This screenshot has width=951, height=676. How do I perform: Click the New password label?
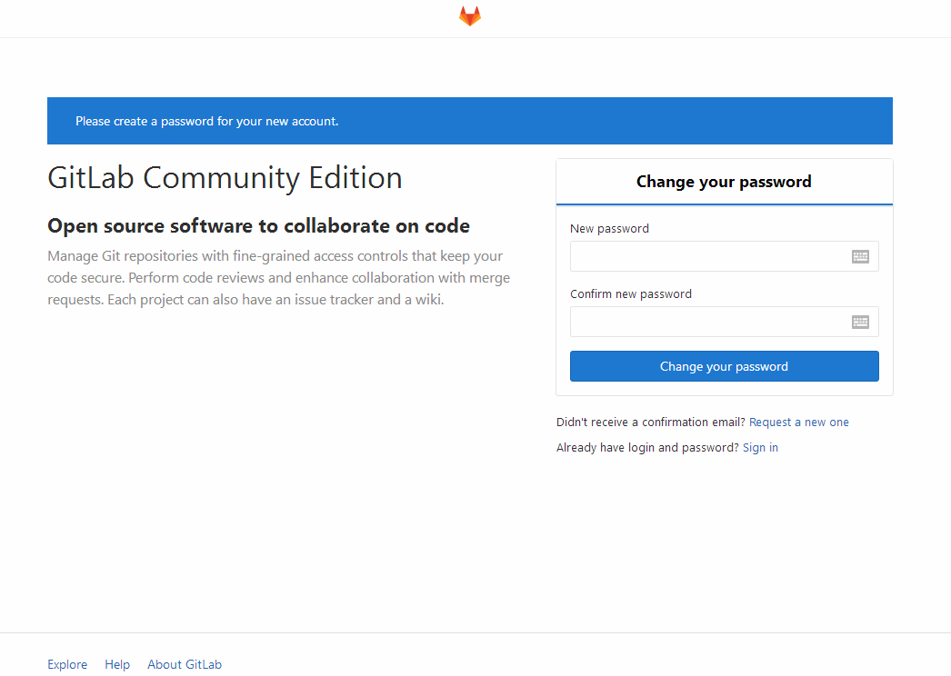609,229
